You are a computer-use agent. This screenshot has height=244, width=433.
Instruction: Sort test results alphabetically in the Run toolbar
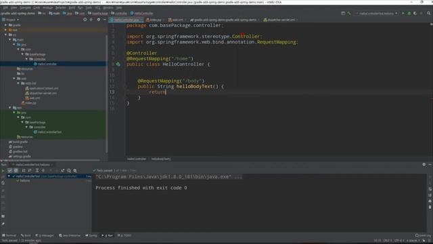[24, 171]
